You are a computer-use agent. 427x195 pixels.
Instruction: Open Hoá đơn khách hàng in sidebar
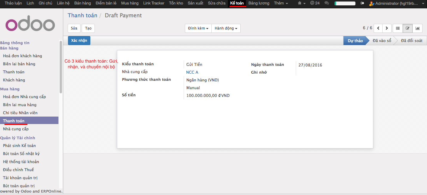22,56
